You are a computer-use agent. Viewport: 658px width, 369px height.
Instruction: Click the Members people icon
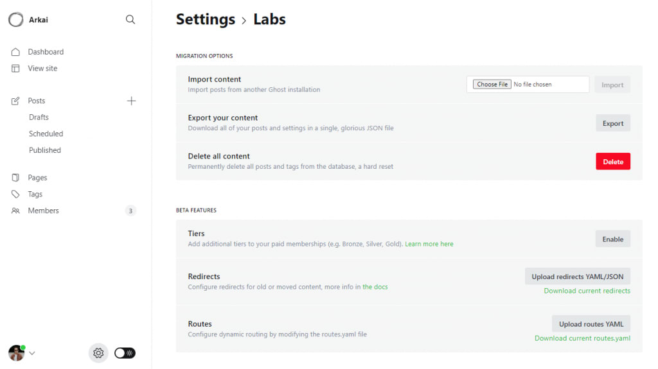16,210
